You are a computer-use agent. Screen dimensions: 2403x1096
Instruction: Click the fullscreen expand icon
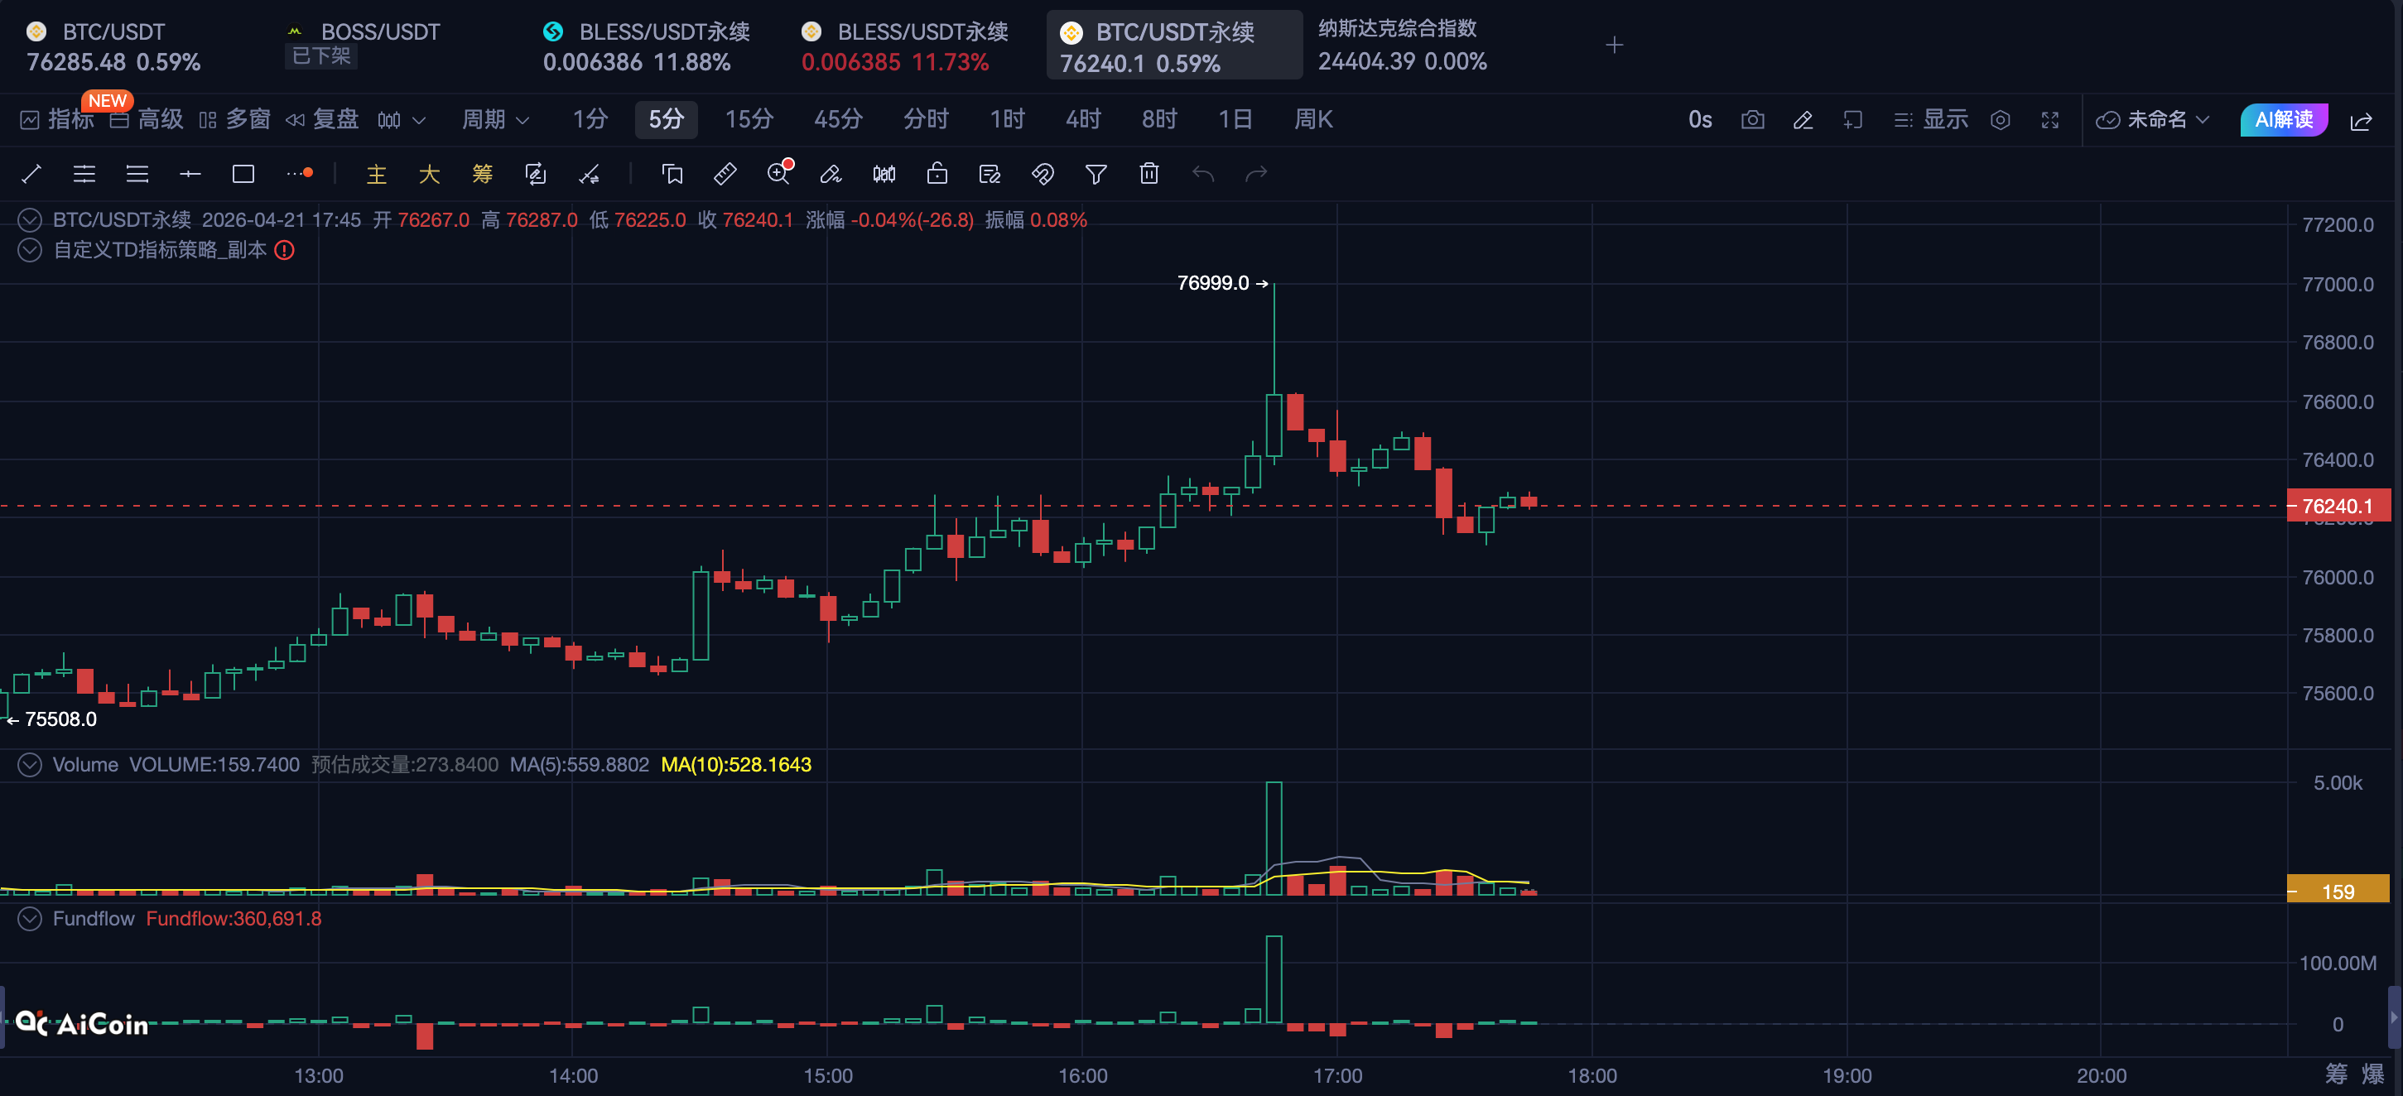click(x=2050, y=120)
